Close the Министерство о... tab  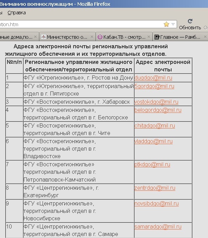click(x=92, y=37)
